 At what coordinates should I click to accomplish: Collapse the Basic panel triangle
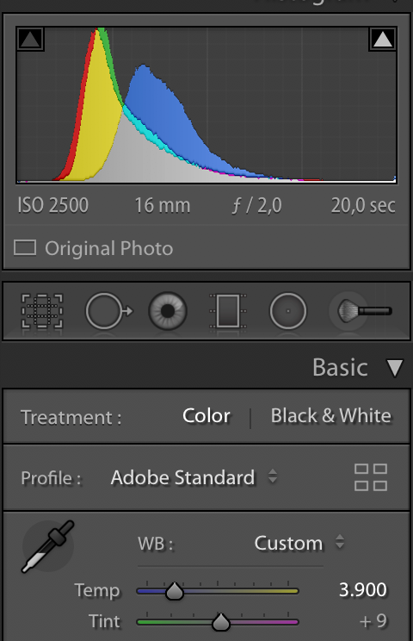(395, 368)
